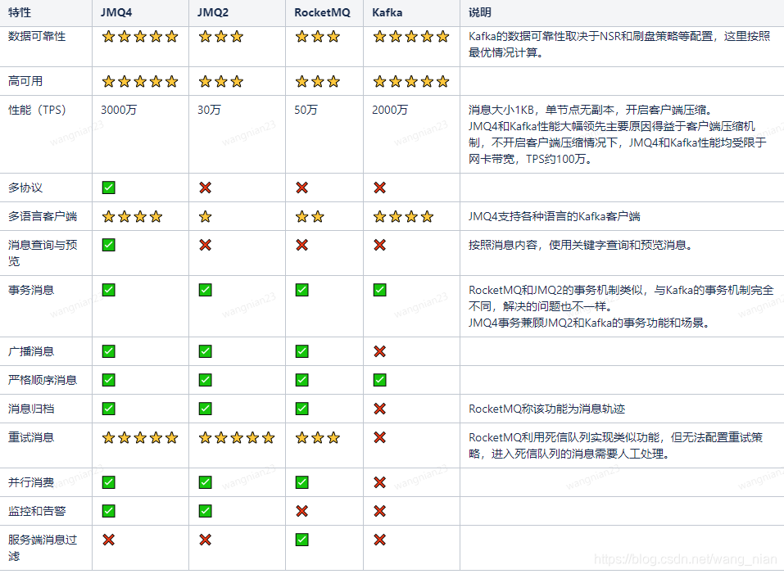The height and width of the screenshot is (574, 784).
Task: Select the 重试消息 row label
Action: 31,437
